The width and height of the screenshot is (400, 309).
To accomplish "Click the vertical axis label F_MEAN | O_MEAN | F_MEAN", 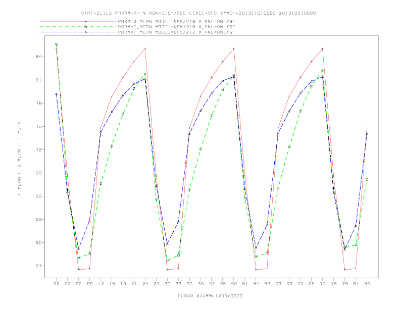I will click(x=19, y=159).
